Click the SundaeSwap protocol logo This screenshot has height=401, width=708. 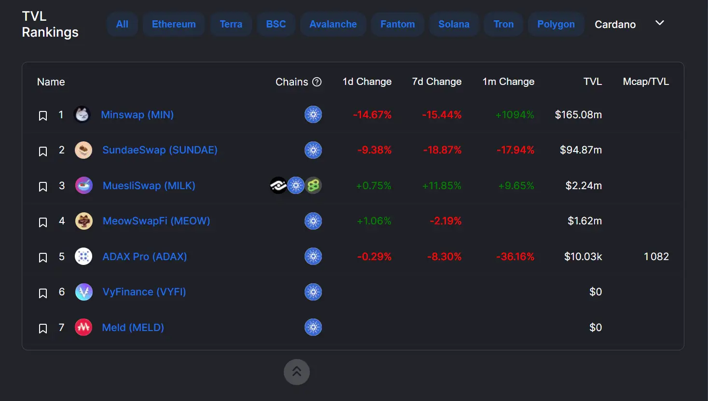[x=83, y=150]
